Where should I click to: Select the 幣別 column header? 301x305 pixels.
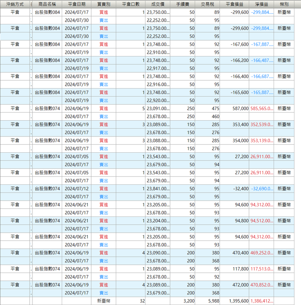tap(284, 4)
